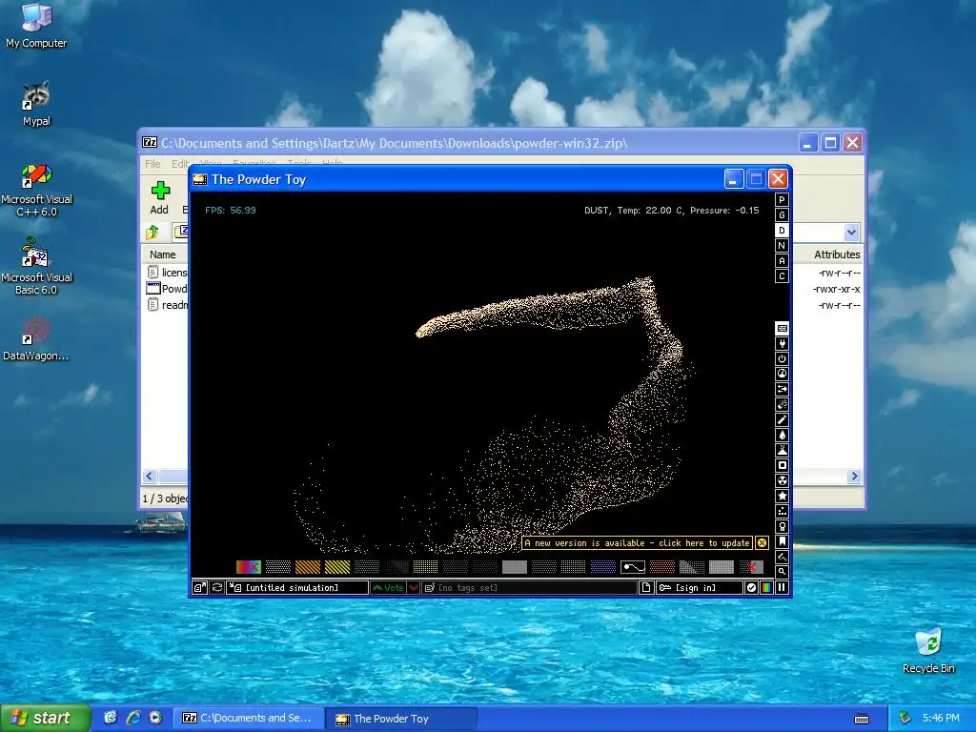976x732 pixels.
Task: Select the Powders pile category icon
Action: tap(782, 450)
